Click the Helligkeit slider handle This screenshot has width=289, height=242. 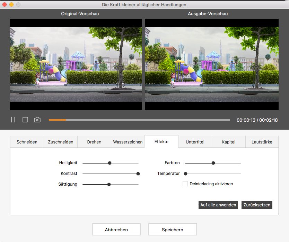(110, 162)
